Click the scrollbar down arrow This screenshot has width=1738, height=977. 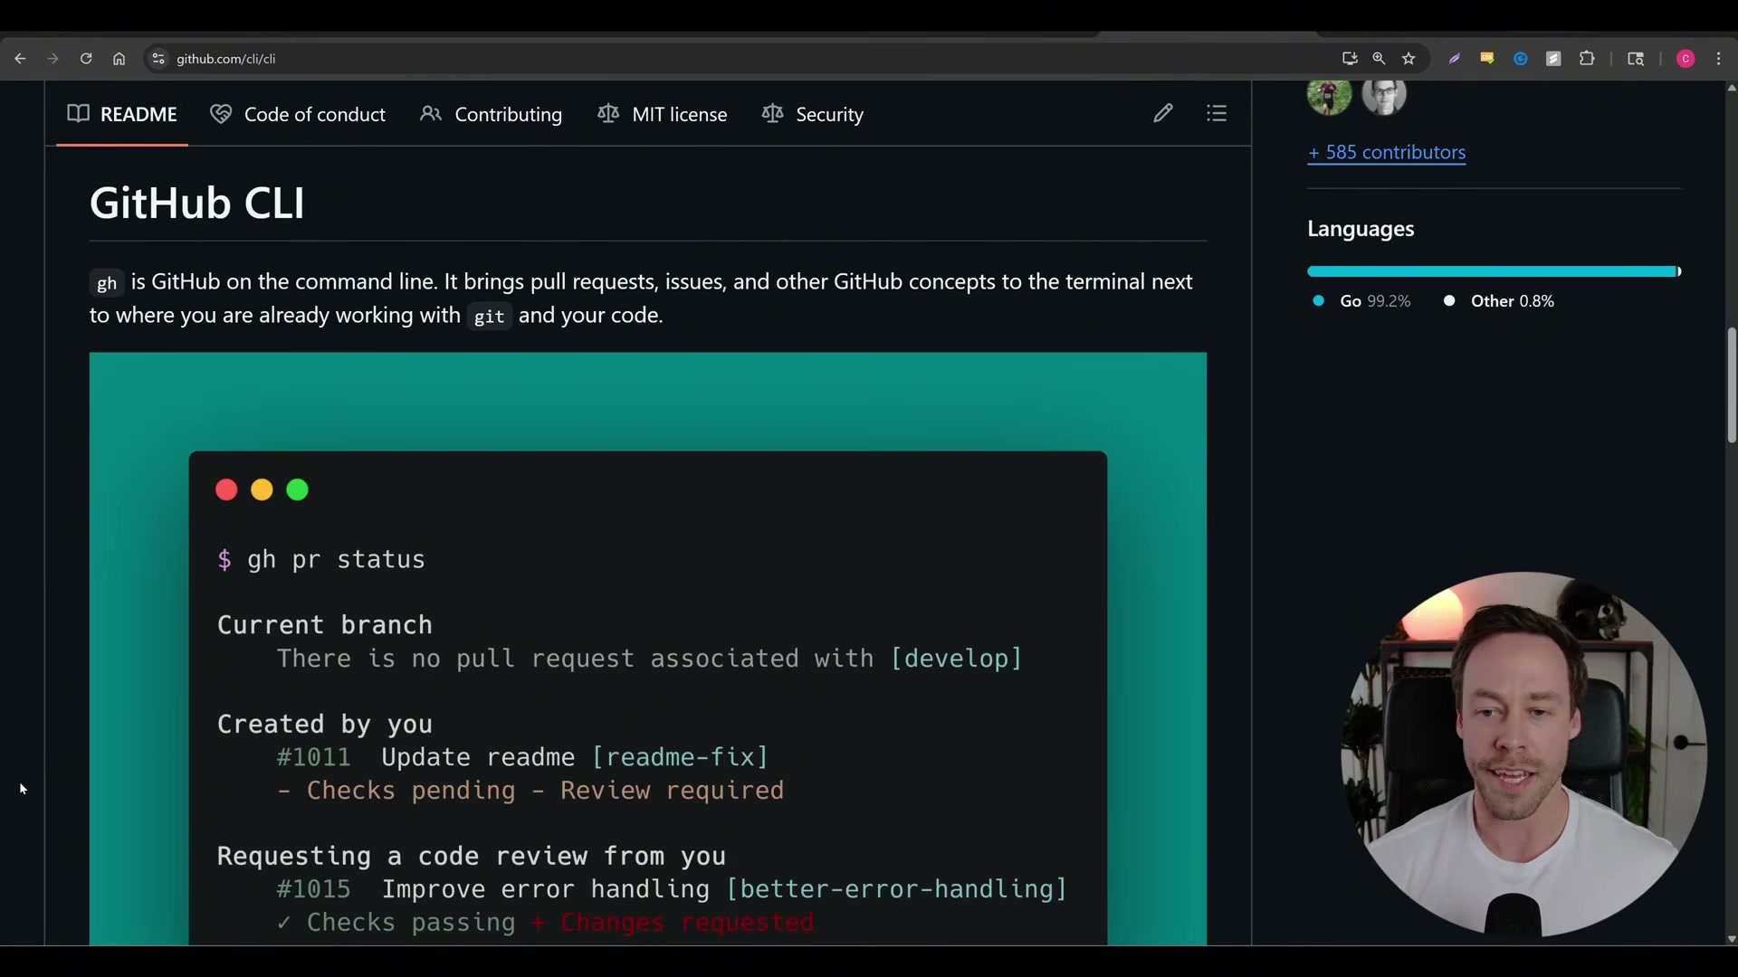point(1732,939)
